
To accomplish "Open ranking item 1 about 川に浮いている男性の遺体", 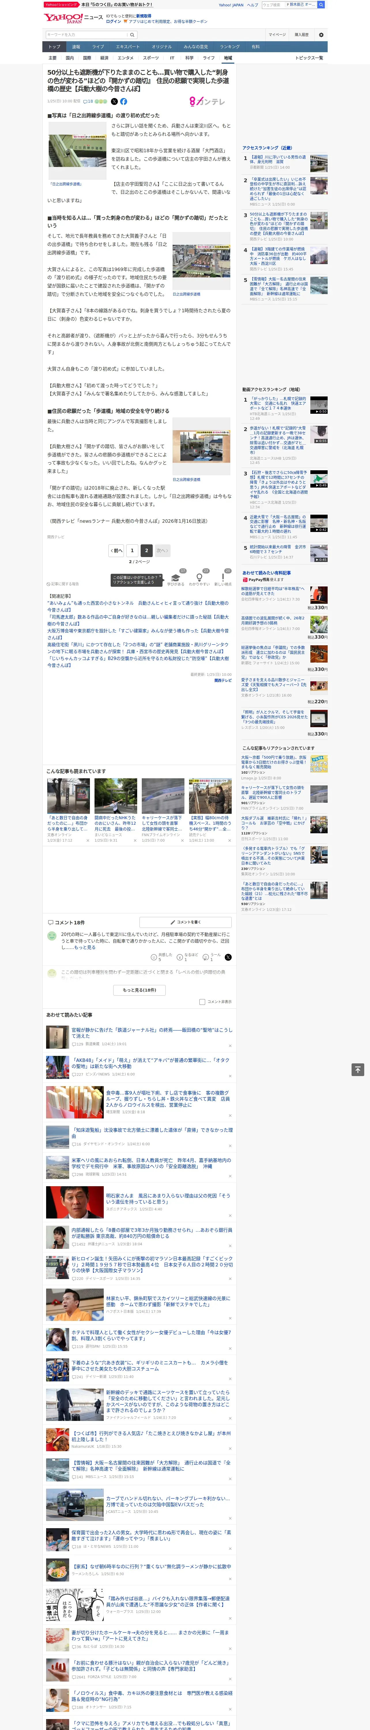I will 278,159.
